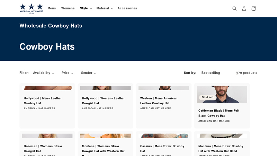277x156 pixels.
Task: Click the Sort by label
Action: [x=190, y=73]
